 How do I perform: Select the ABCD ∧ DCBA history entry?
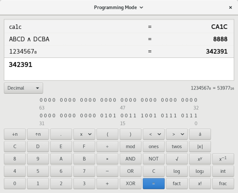click(x=119, y=39)
